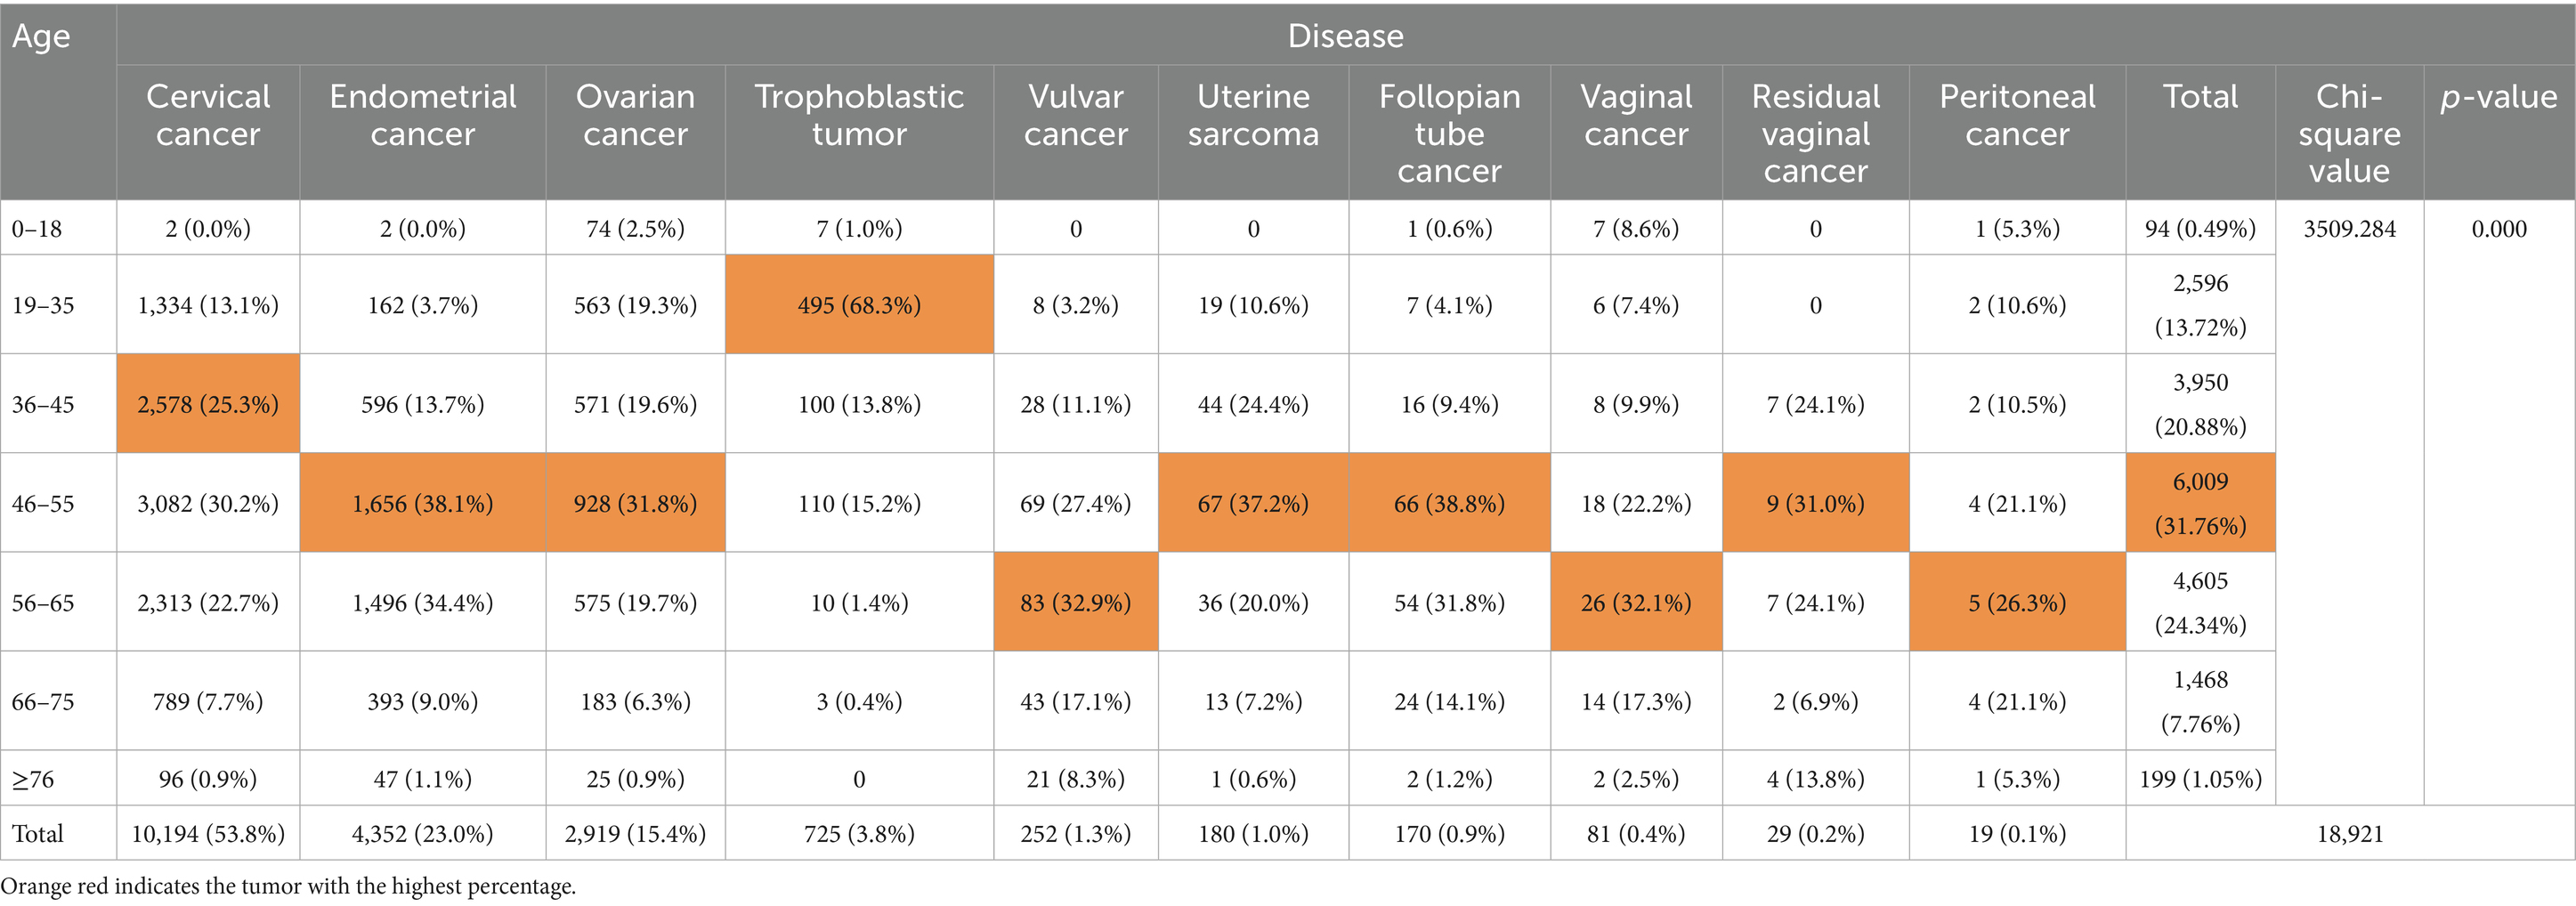Select the p-value column header
Screen dimensions: 2576x906
pos(2498,97)
